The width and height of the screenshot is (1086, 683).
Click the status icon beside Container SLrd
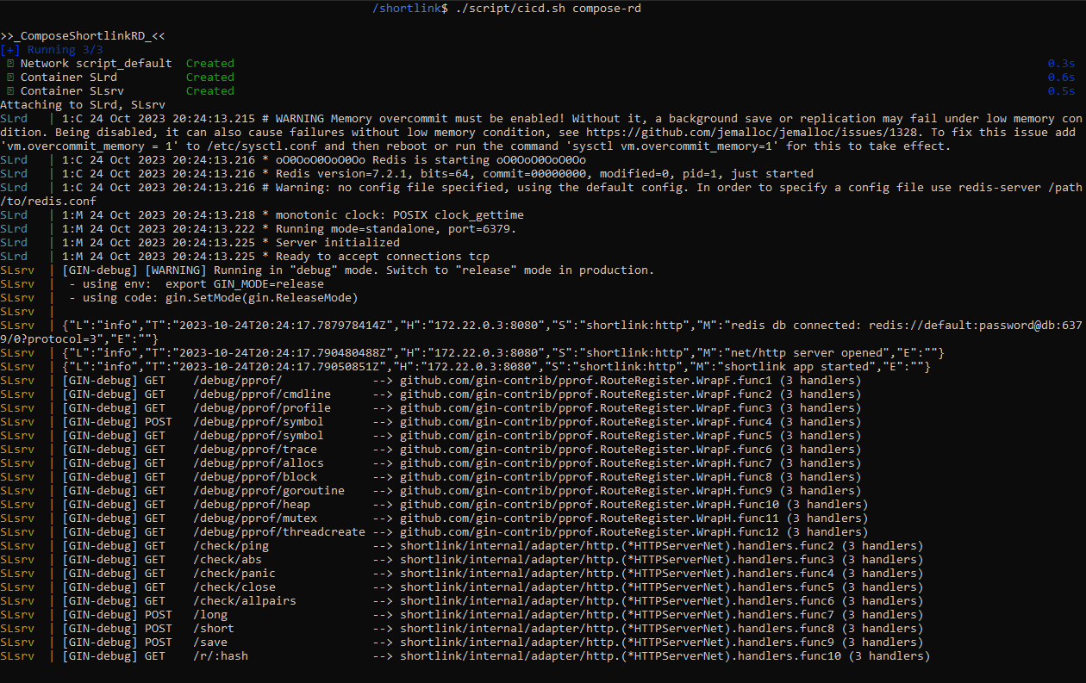click(10, 78)
